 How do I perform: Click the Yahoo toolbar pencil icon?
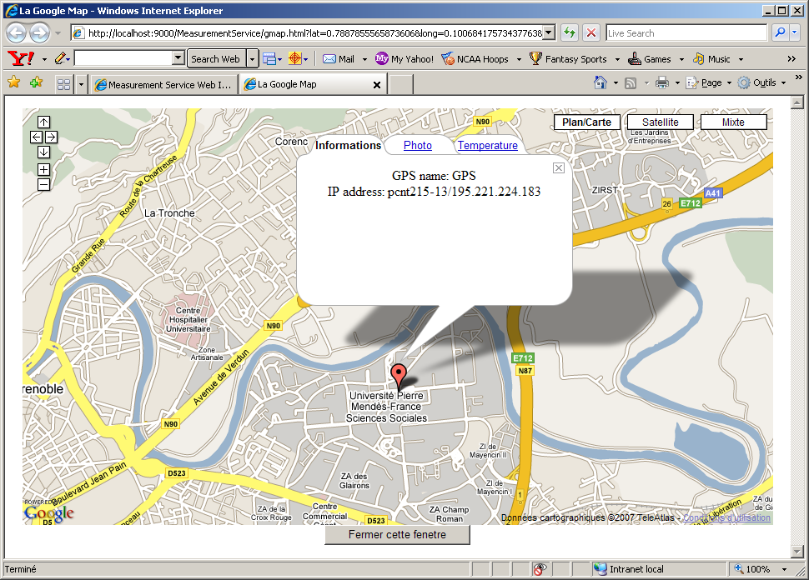tap(60, 59)
